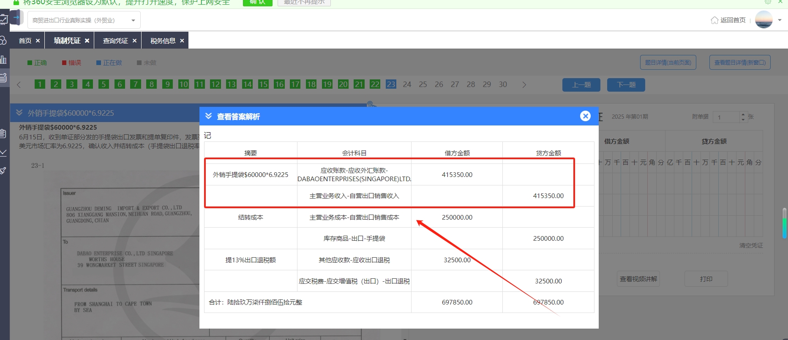This screenshot has width=788, height=340.
Task: Switch to the 税务信息 tab
Action: coord(163,41)
